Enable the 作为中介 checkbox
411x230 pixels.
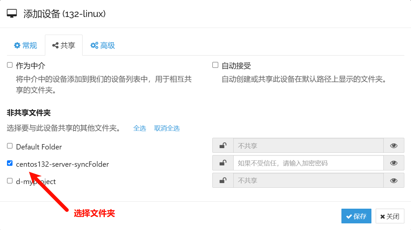(x=10, y=65)
